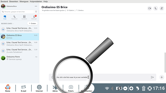Open the Internet globe in the bottom dock
This screenshot has height=93, width=166.
(x=39, y=88)
